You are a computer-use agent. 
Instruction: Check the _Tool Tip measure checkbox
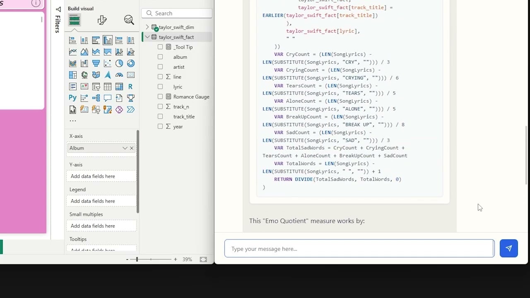tap(160, 47)
